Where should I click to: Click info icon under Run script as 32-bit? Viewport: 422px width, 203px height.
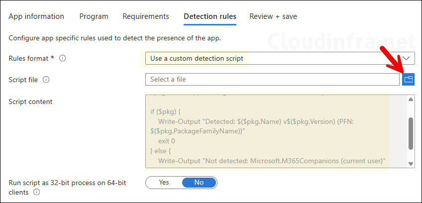(x=36, y=193)
